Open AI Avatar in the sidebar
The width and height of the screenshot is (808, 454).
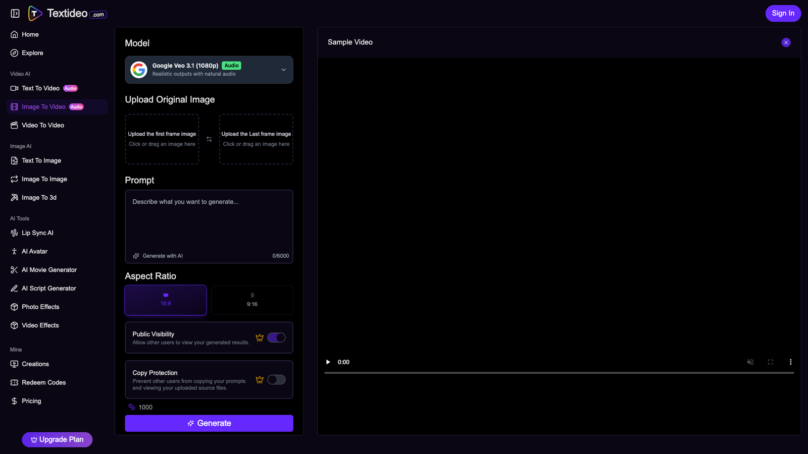(57, 251)
